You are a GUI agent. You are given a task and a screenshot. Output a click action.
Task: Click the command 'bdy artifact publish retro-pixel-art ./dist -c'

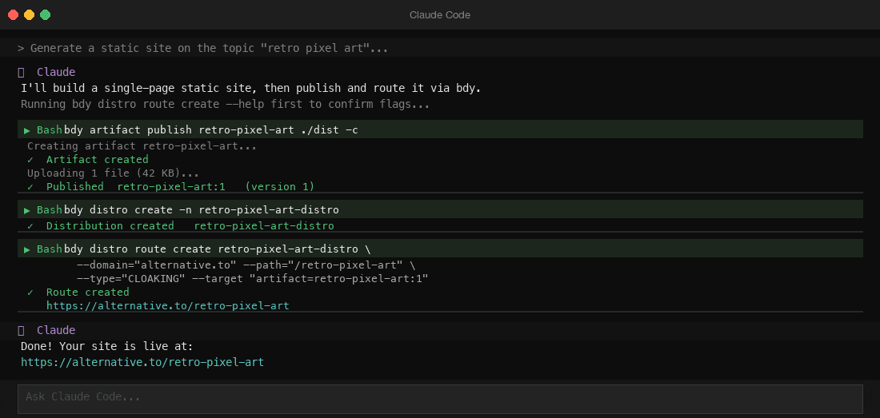pos(211,130)
